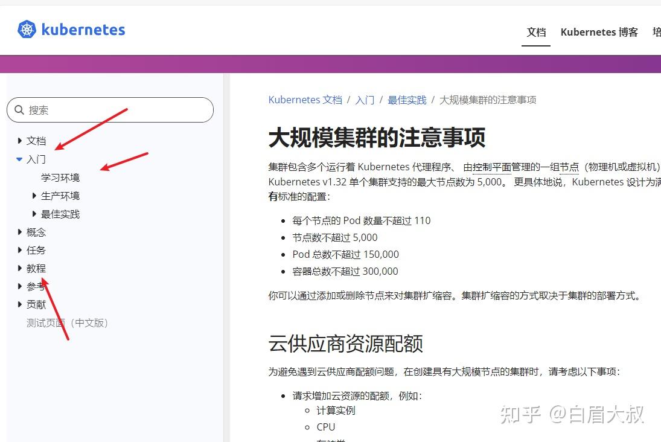
Task: Click the triangle icon next to 贡献
Action: pos(20,304)
